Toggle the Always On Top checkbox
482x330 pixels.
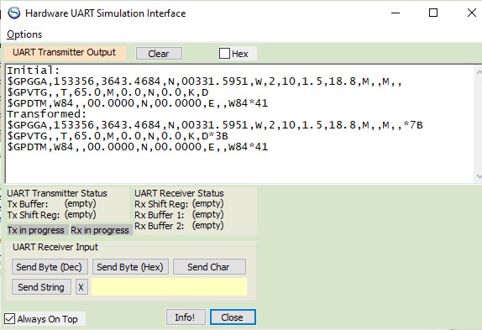9,319
